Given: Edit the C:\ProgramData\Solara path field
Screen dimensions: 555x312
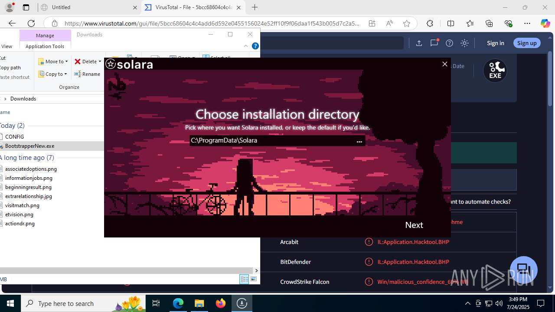Looking at the screenshot, I should [x=272, y=140].
